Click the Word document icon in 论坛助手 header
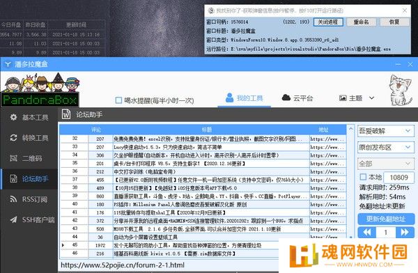Viewport: 418px width, 273px height. coord(66,114)
